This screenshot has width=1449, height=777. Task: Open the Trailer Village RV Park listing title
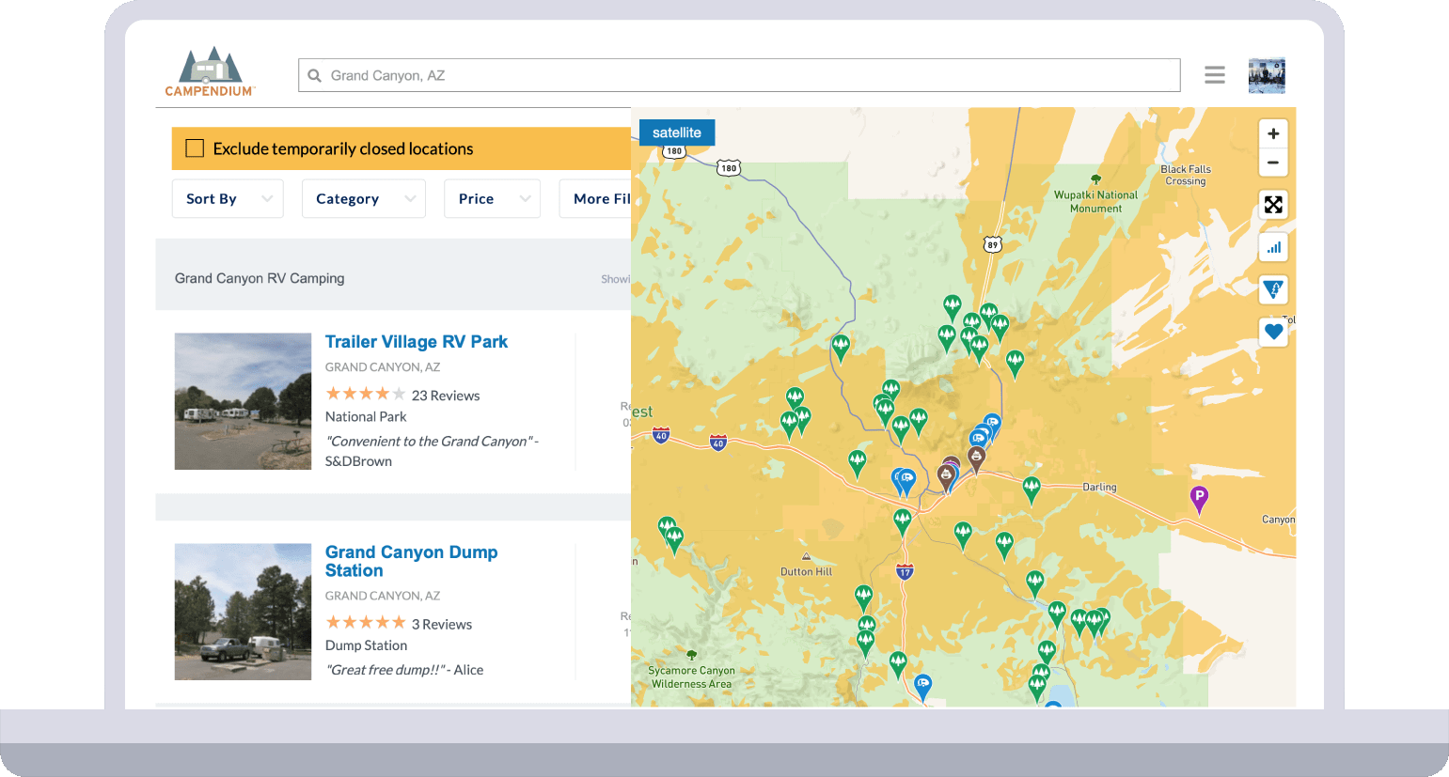tap(417, 342)
